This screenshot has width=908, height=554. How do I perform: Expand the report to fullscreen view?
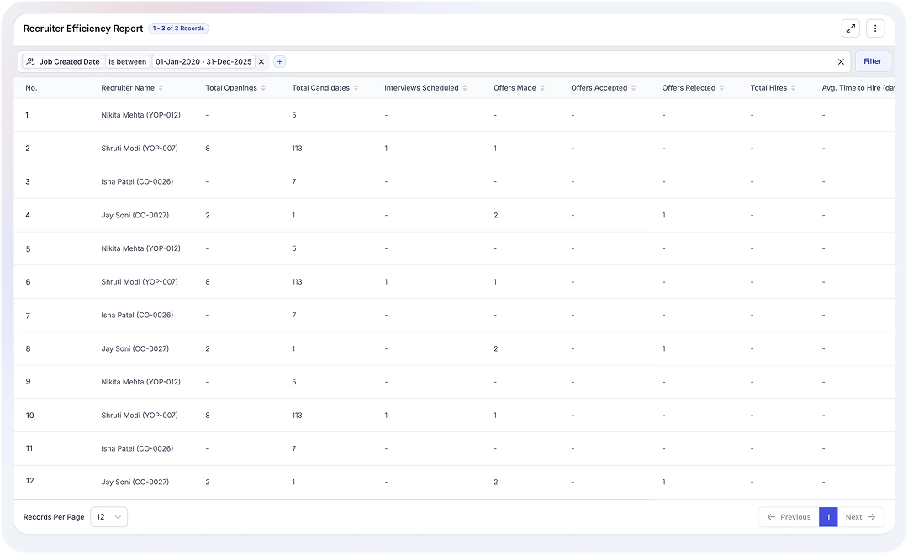click(x=850, y=28)
